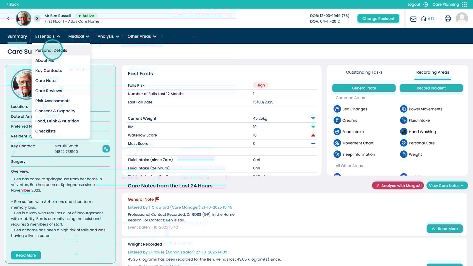Open the Bed Changes recording icon
Screen dimensions: 473x266
[337, 109]
